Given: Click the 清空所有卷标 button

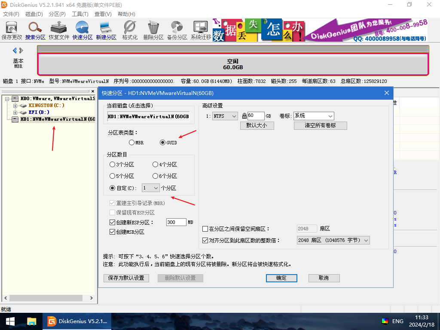Looking at the screenshot, I should (x=320, y=125).
